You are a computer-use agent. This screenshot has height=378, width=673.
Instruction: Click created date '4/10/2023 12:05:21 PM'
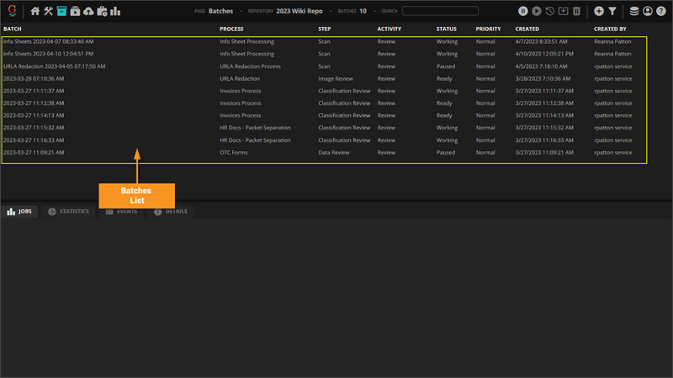tap(544, 54)
